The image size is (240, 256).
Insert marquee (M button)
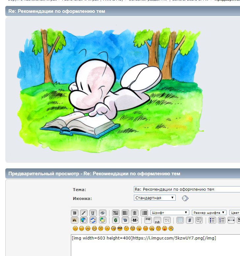135,220
